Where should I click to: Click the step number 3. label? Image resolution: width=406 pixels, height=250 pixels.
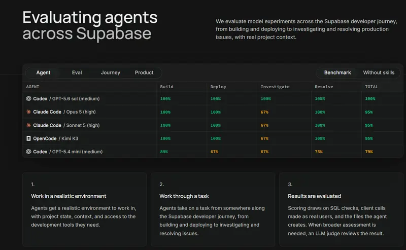290,184
